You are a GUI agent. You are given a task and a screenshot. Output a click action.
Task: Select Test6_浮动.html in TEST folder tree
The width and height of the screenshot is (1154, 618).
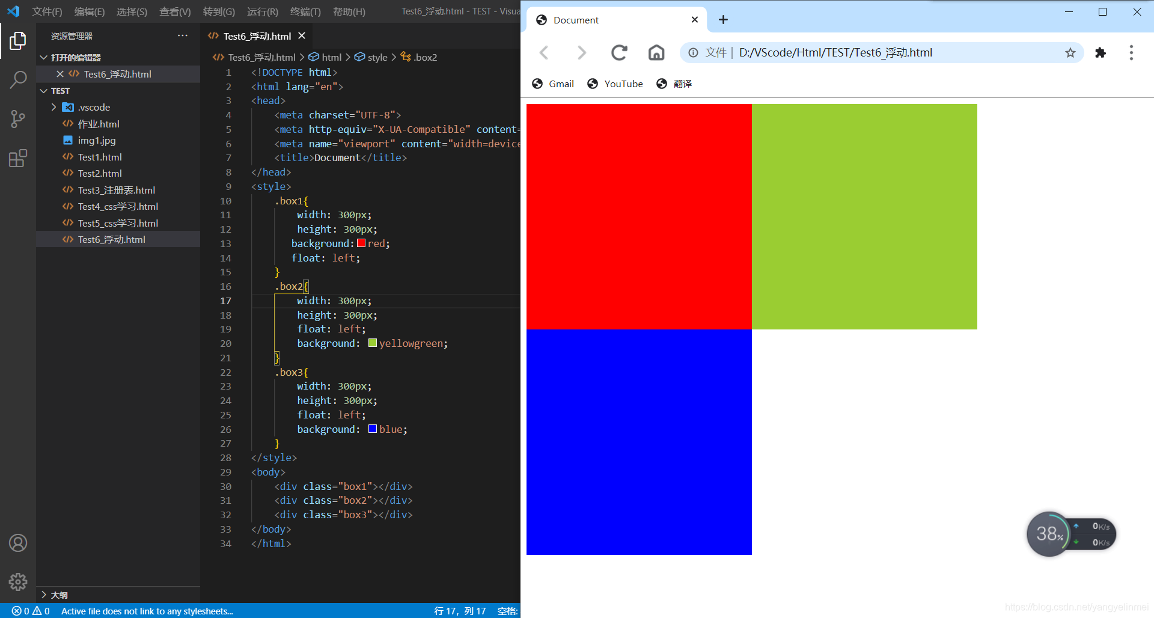[x=118, y=239]
